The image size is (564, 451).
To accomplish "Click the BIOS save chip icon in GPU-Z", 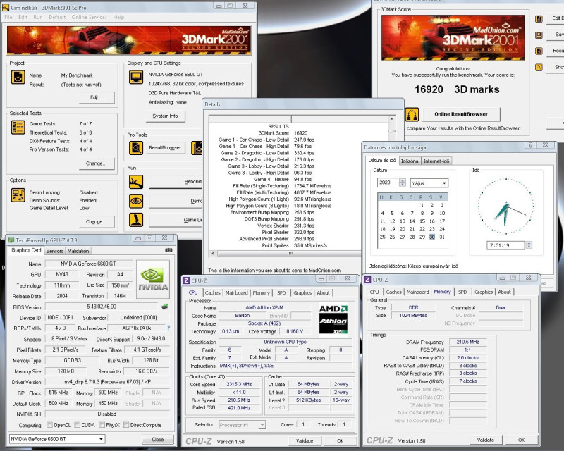I will (165, 307).
